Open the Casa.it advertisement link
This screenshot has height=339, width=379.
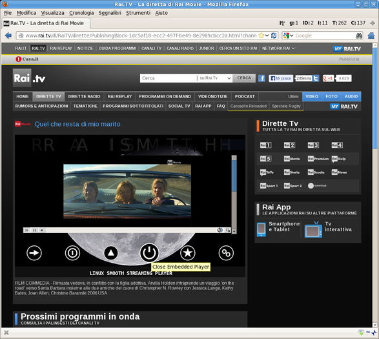27,59
